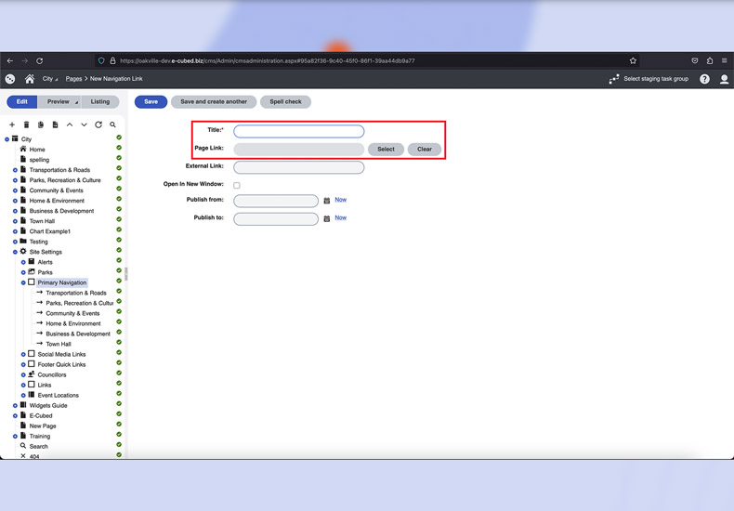734x511 pixels.
Task: Expand the Transportation & Roads tree node
Action: point(15,170)
